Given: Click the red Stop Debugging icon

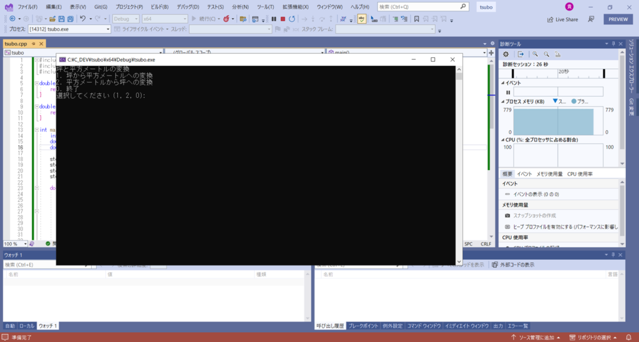Looking at the screenshot, I should [283, 19].
